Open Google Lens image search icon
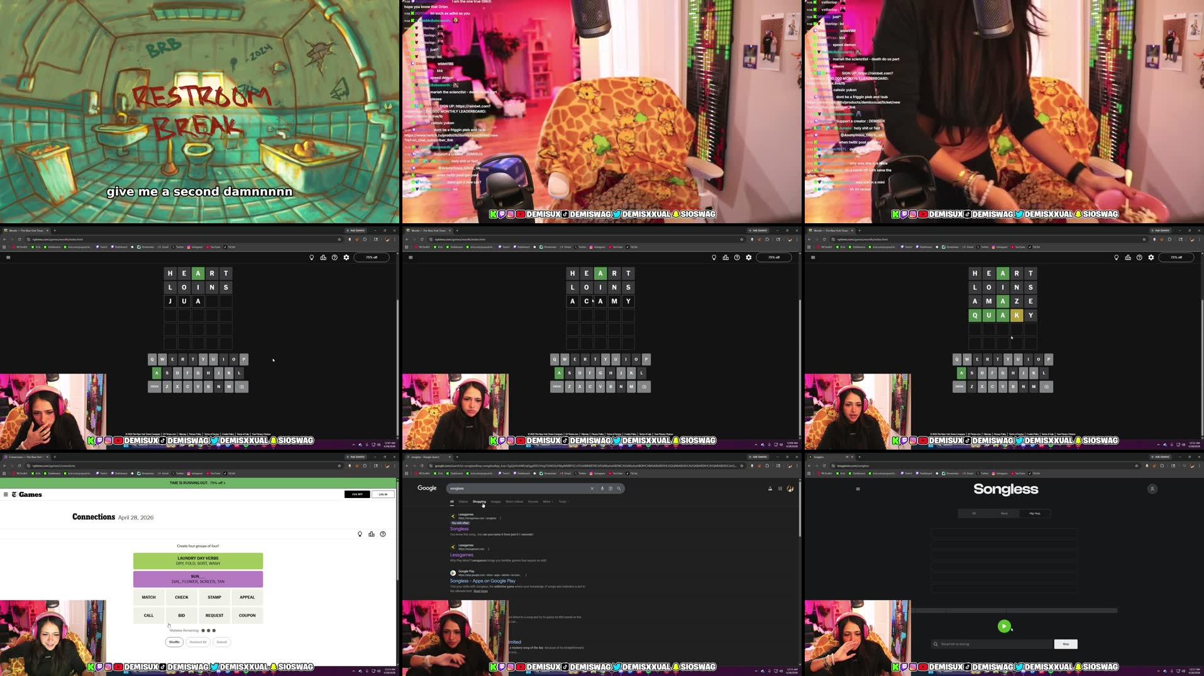Image resolution: width=1204 pixels, height=676 pixels. [x=610, y=488]
